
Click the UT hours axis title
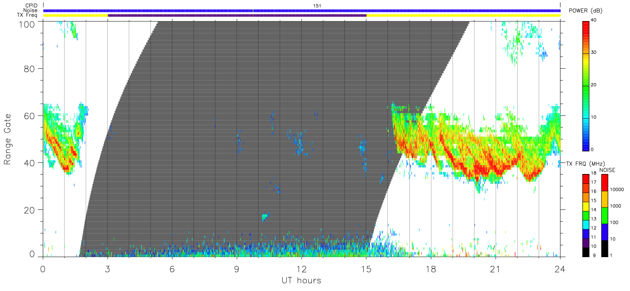pyautogui.click(x=301, y=280)
